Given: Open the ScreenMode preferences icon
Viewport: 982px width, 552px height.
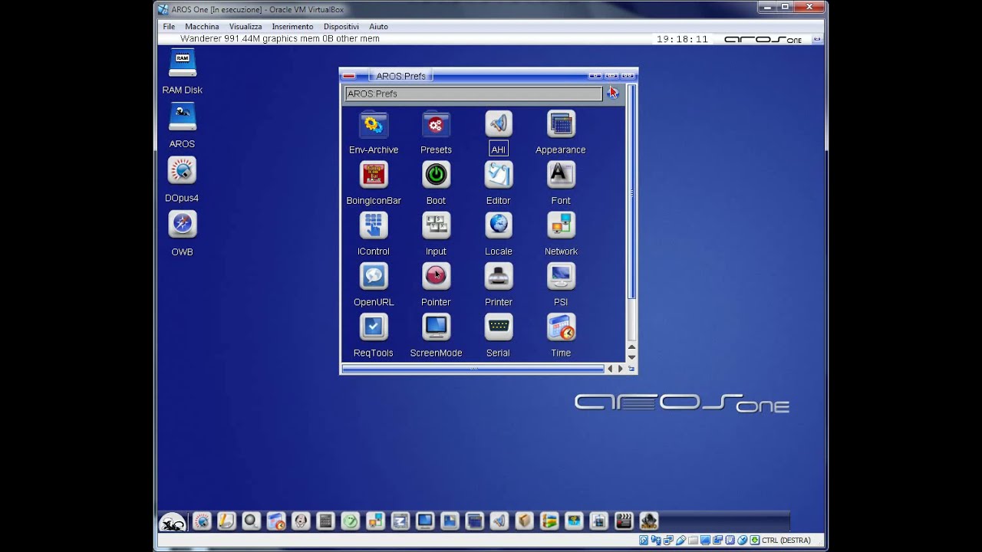Looking at the screenshot, I should [436, 327].
